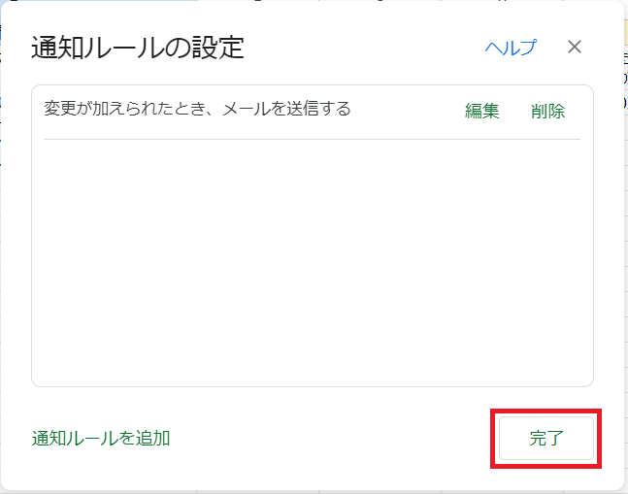Select the rule 変更が加えられたとき、メールを送信する

197,109
